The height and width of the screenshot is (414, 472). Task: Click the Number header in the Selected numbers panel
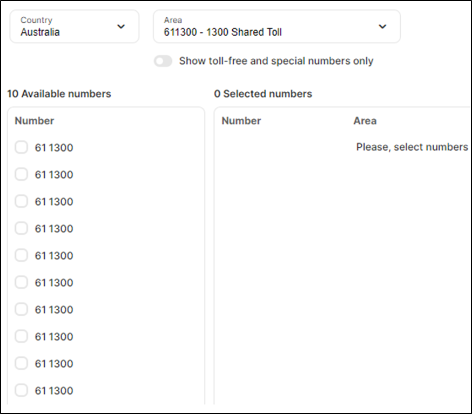point(241,121)
